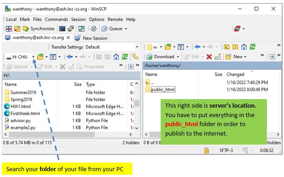Open the terminal console icon
Image resolution: width=284 pixels, height=177 pixels.
pyautogui.click(x=62, y=29)
